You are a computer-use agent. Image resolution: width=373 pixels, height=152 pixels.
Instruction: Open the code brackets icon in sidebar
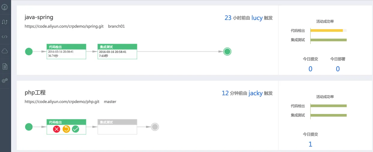[4, 37]
